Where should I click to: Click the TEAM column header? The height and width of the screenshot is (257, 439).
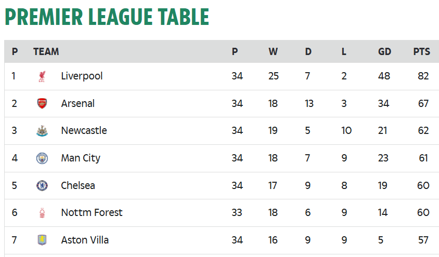[46, 52]
